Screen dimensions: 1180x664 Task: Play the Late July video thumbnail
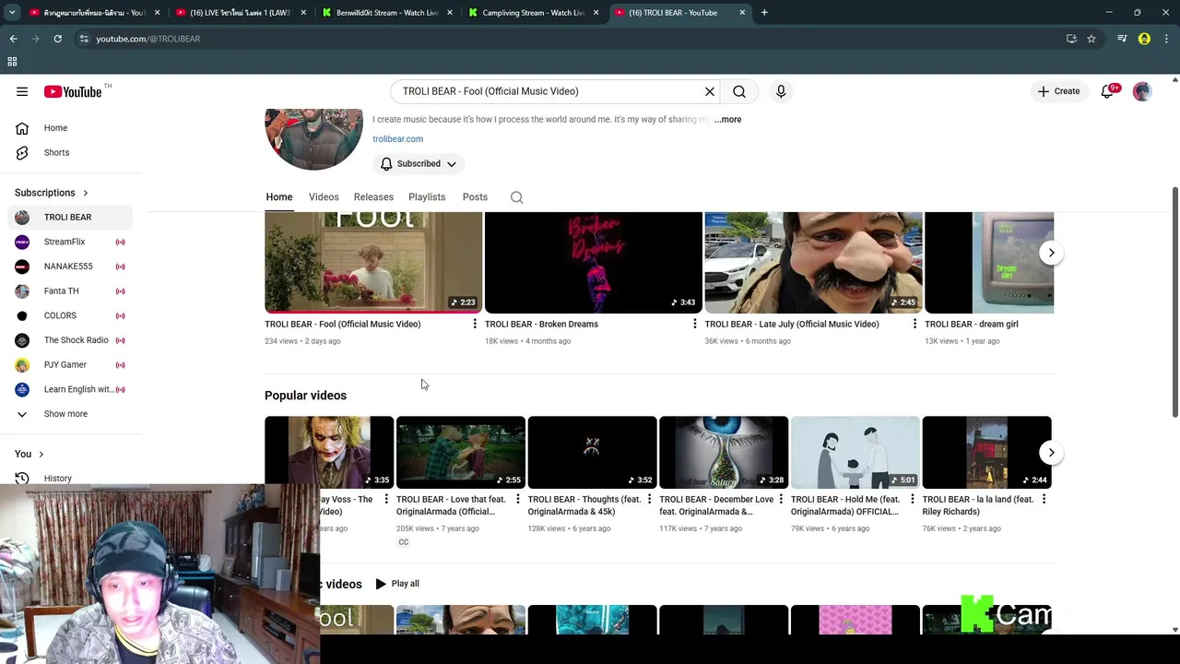813,262
